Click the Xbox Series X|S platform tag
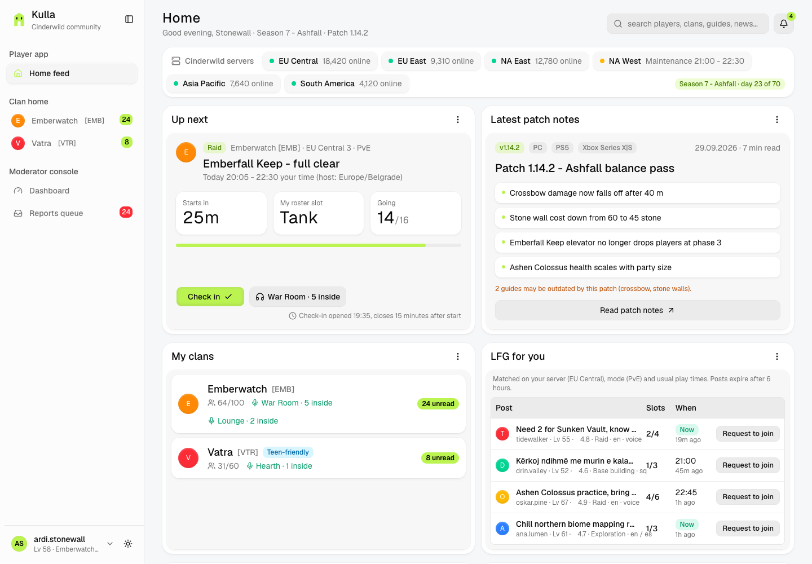 607,148
